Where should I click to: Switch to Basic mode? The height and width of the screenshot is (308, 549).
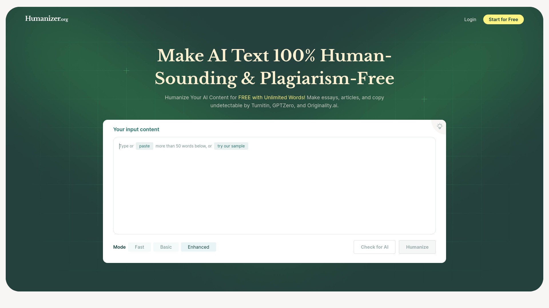166,247
